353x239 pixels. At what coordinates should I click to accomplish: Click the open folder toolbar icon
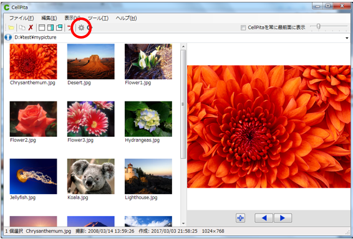[x=11, y=27]
